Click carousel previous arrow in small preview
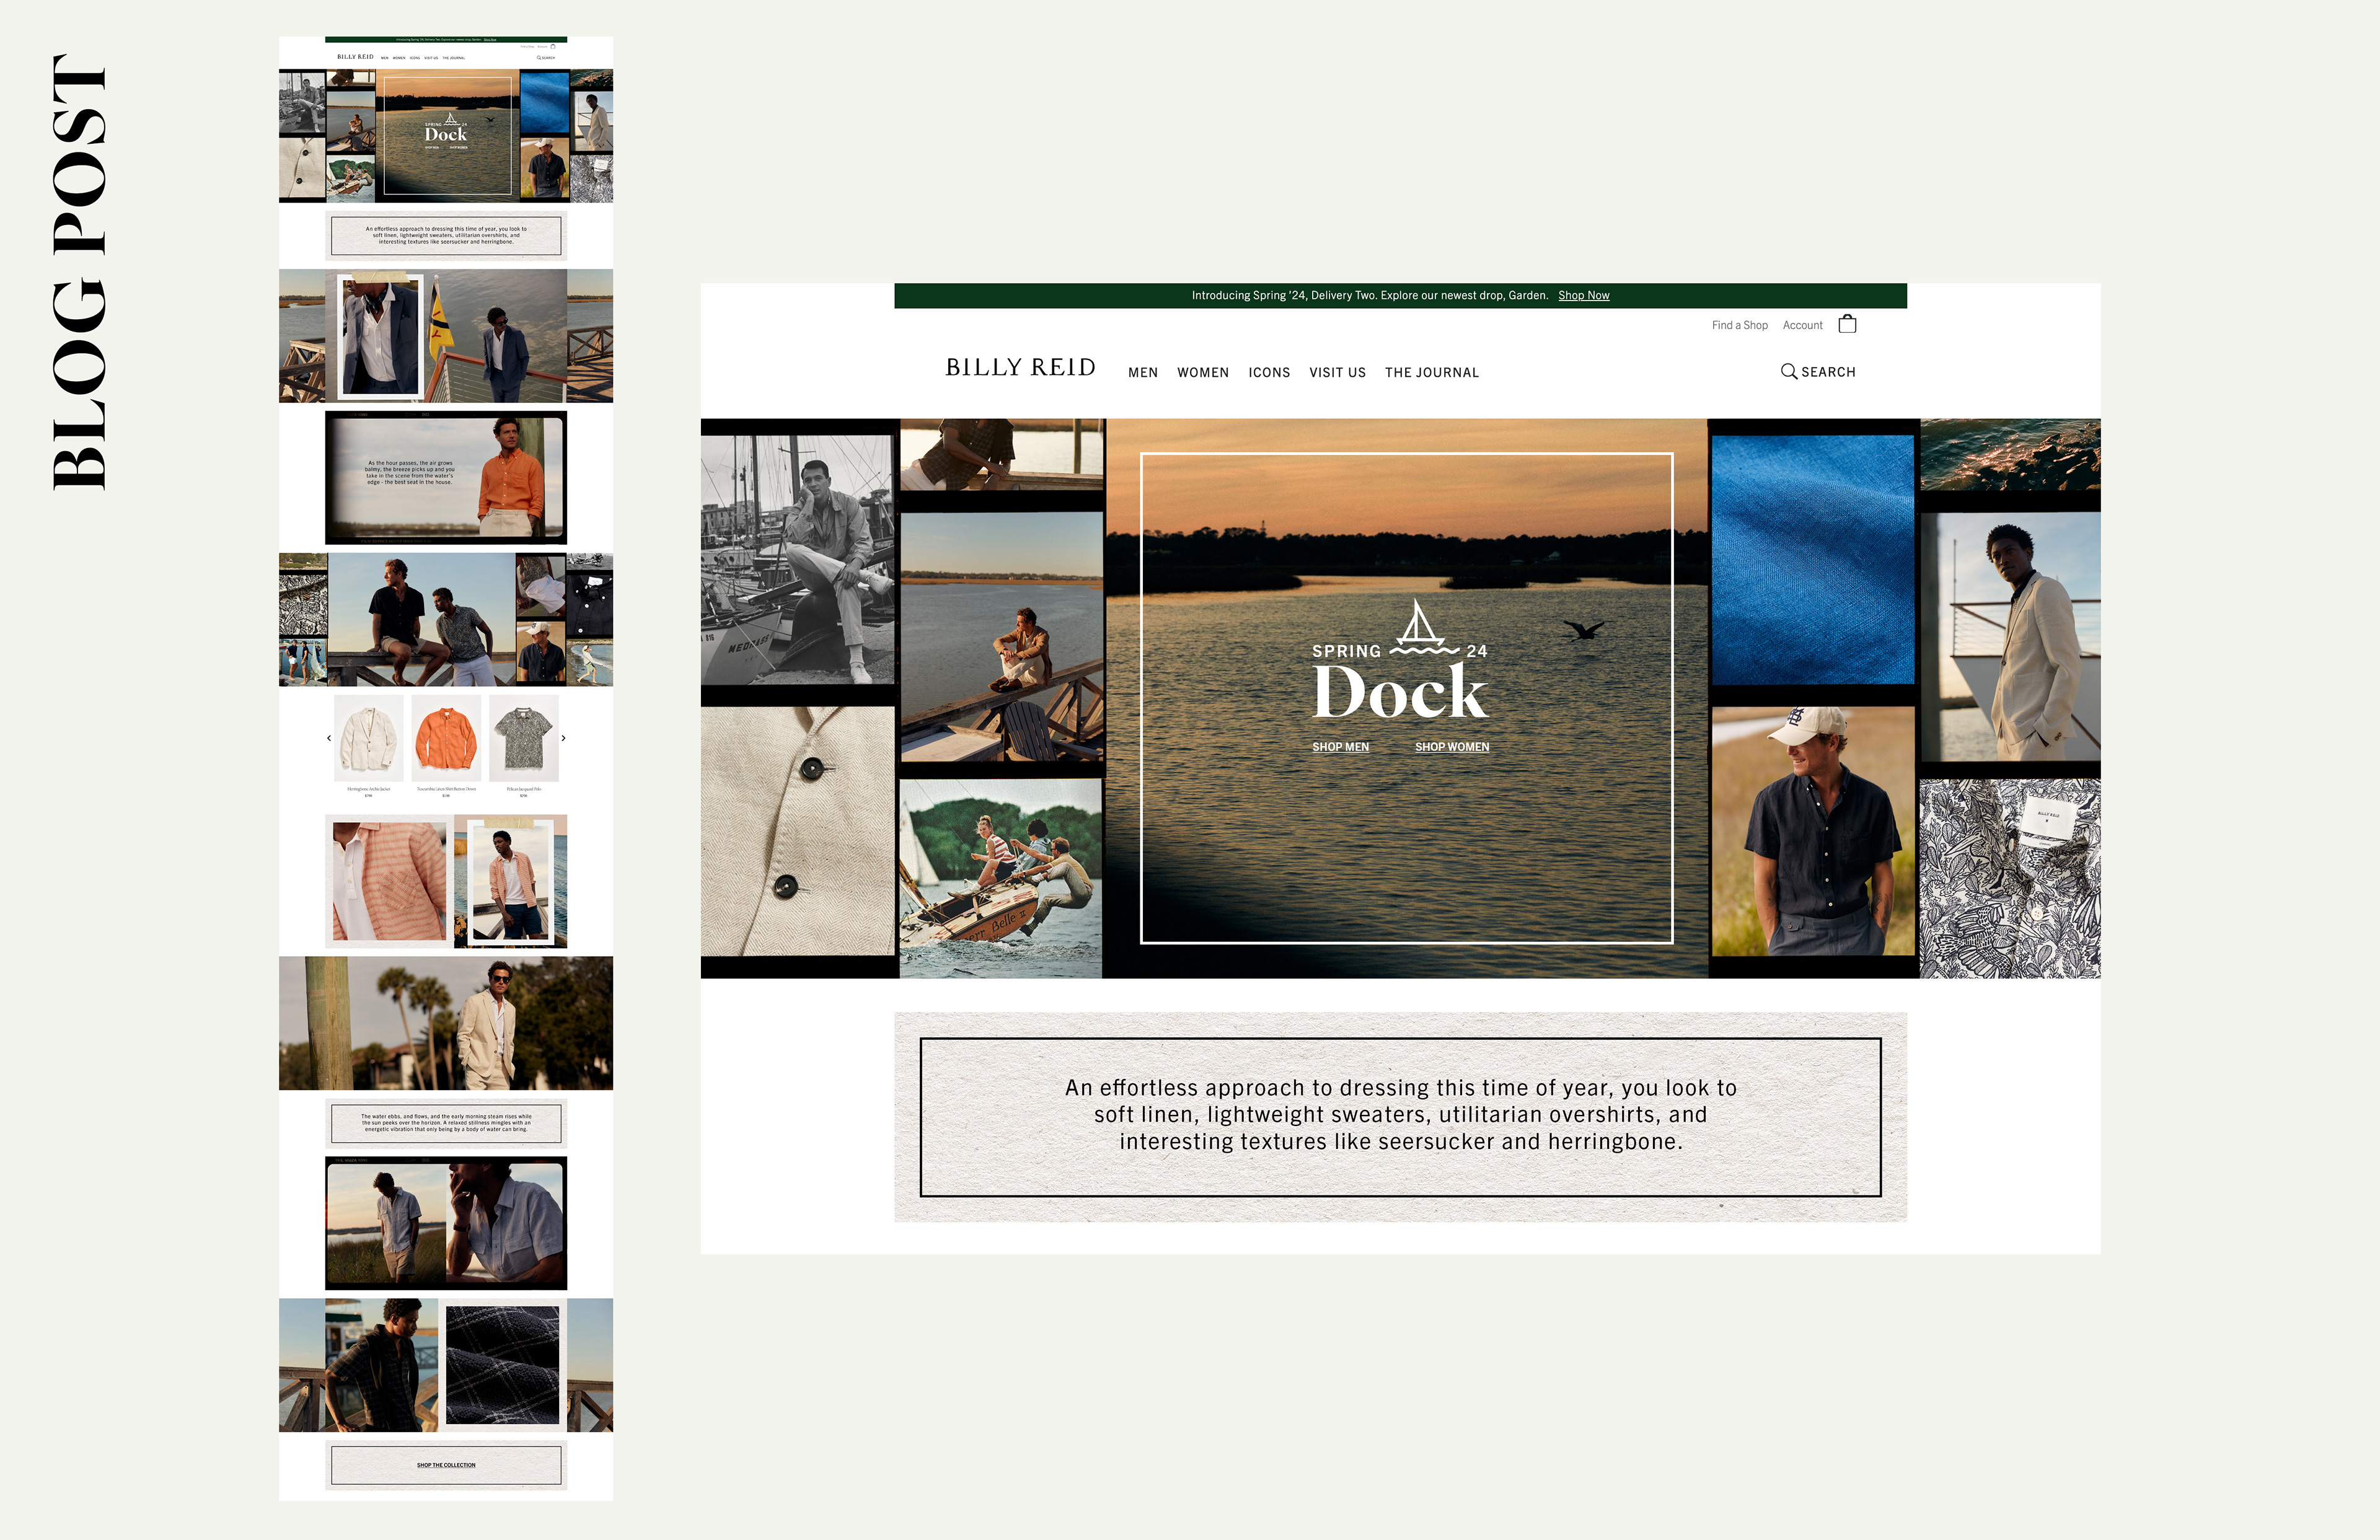 (329, 738)
